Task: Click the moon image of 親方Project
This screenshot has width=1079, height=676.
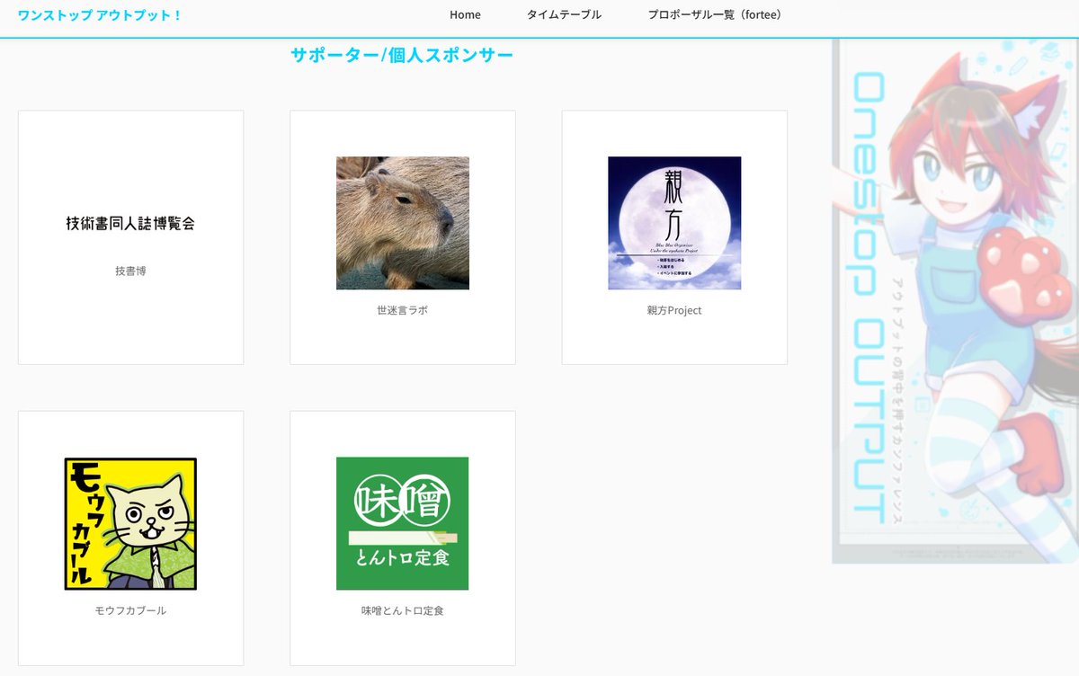Action: tap(674, 223)
